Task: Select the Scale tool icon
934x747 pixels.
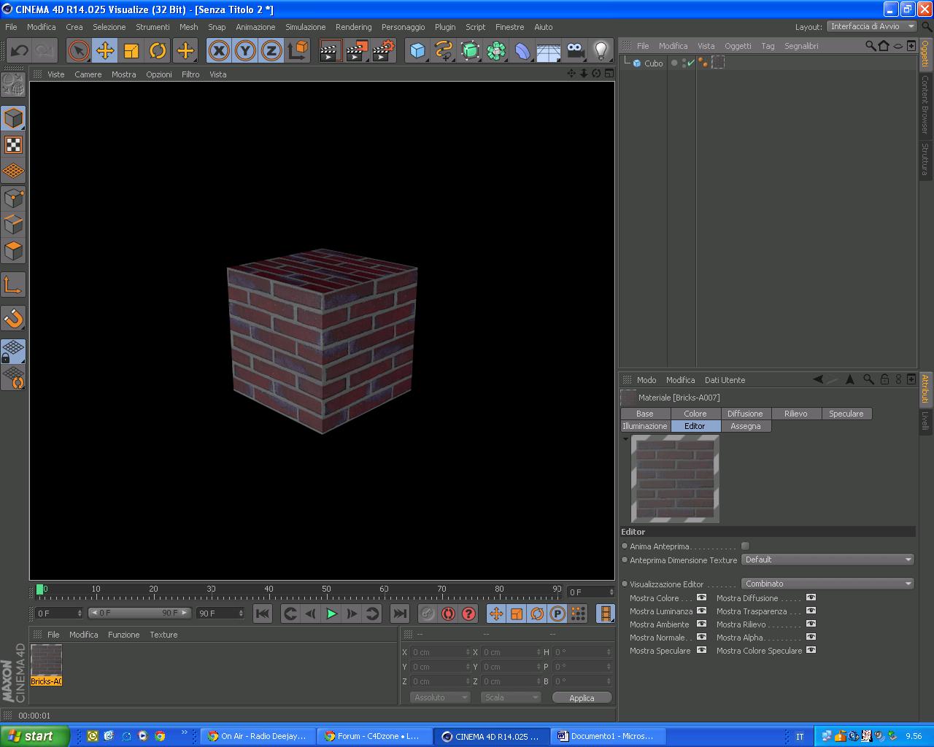Action: pyautogui.click(x=131, y=50)
